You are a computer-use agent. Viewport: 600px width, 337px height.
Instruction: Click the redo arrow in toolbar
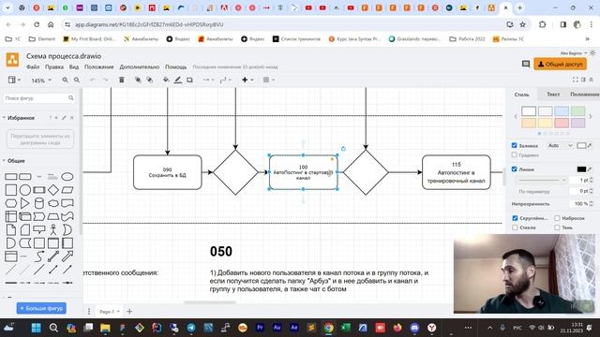pos(105,80)
